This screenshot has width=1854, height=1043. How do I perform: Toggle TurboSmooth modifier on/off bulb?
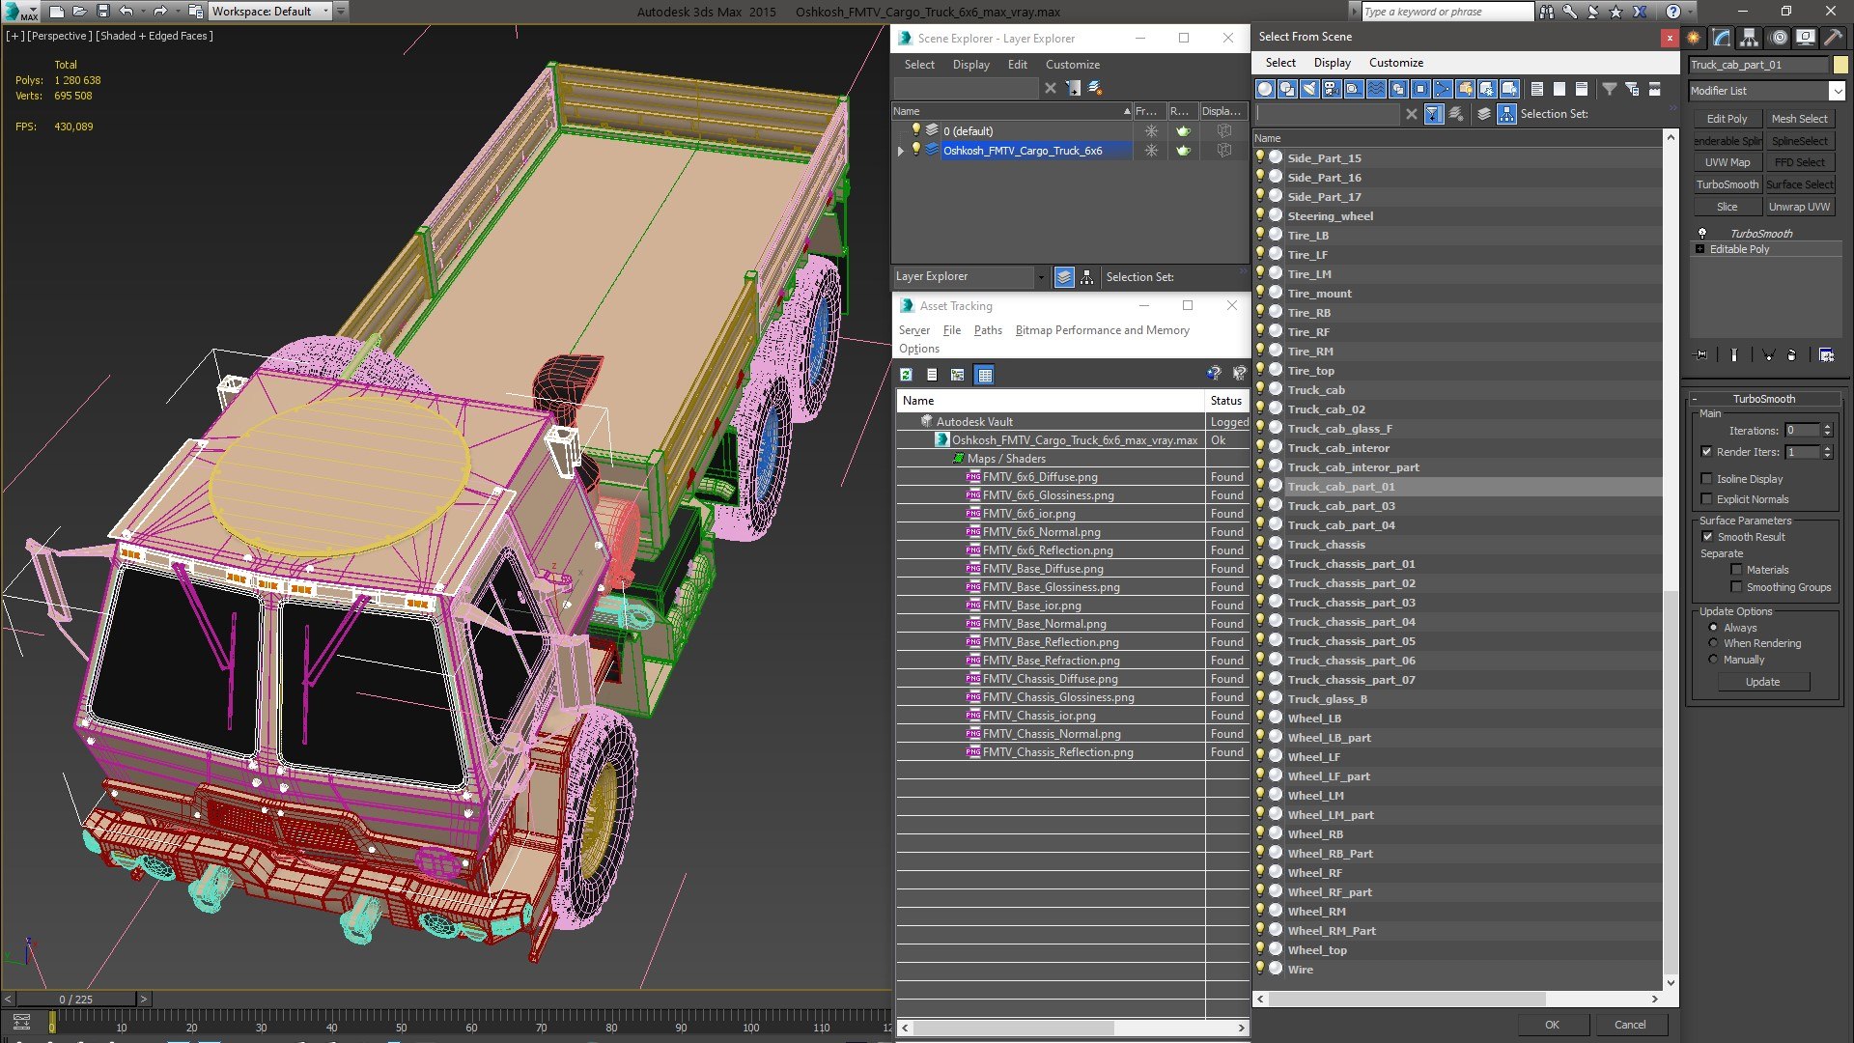1702,233
